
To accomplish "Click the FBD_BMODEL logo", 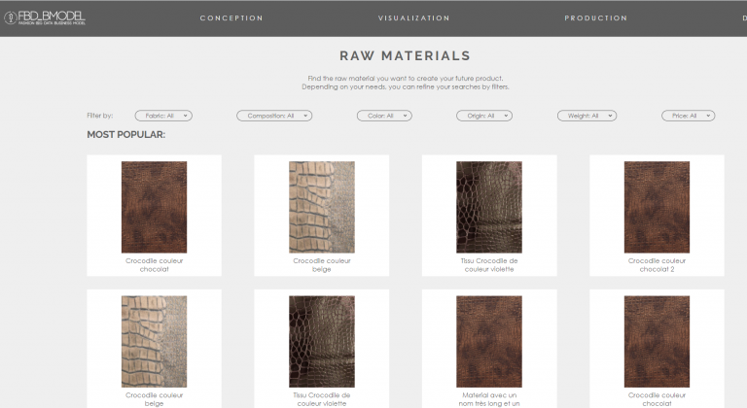I will [x=44, y=17].
